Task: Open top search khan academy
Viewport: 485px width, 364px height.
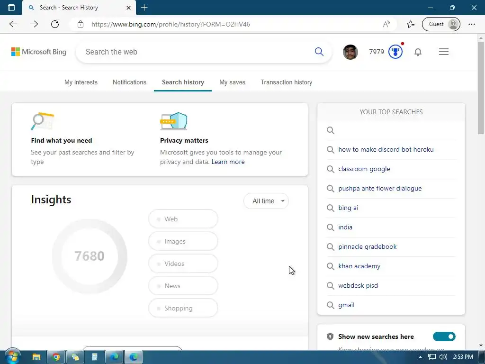Action: click(x=359, y=266)
